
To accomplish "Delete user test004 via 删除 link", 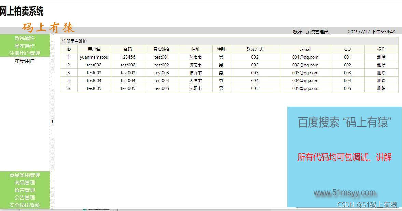I will 381,80.
